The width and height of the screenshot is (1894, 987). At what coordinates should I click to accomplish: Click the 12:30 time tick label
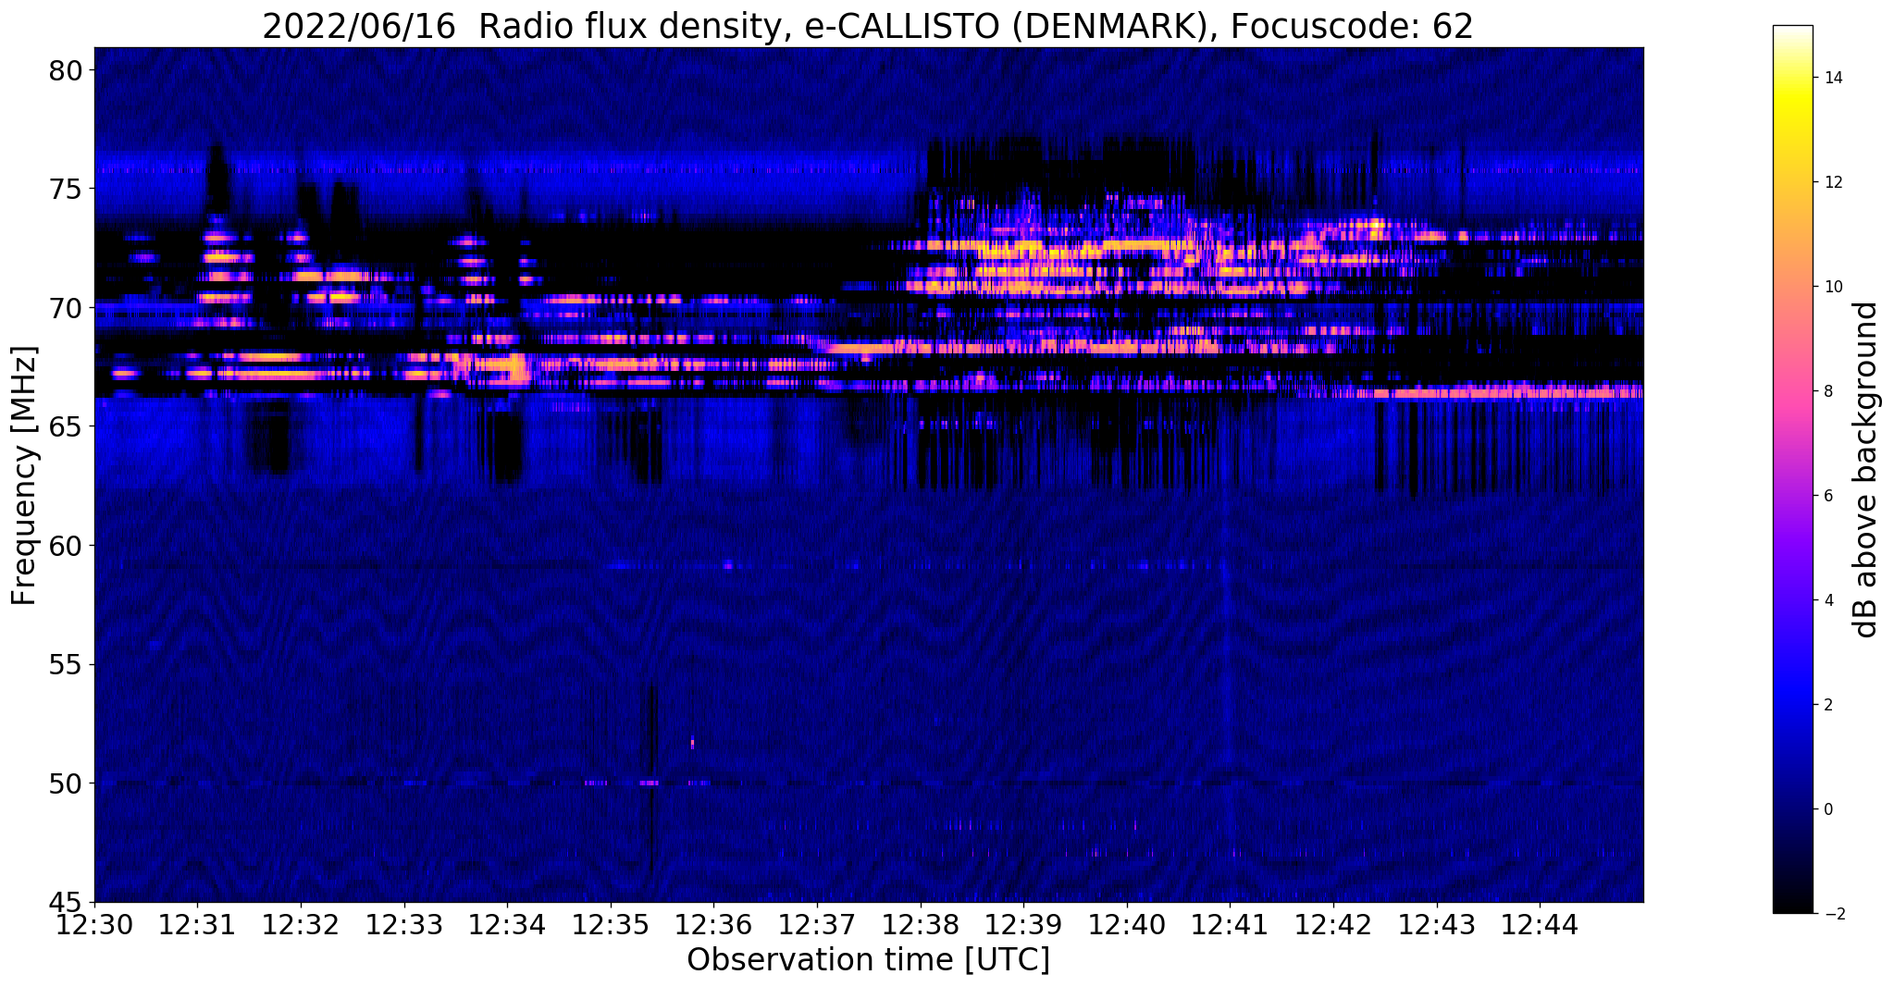click(94, 925)
